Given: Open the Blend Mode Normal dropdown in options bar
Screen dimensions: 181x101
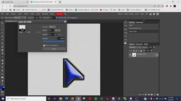Looking at the screenshot, I should pyautogui.click(x=20, y=18).
